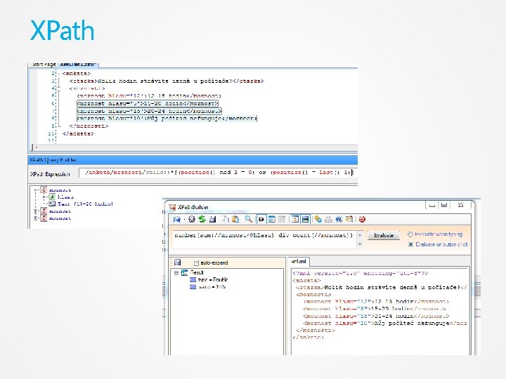Collapse the anketa element fold at line 2
The image size is (506, 379).
click(x=58, y=74)
